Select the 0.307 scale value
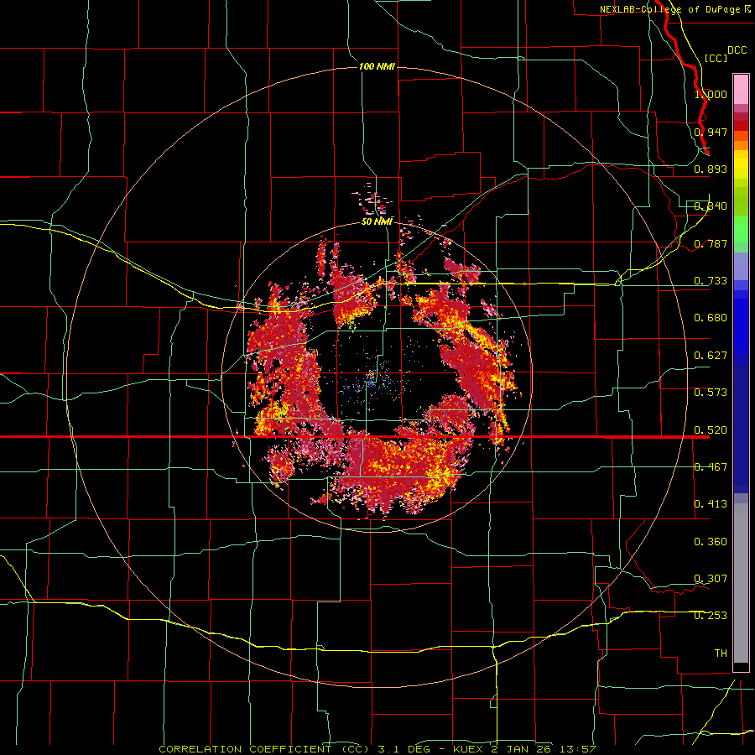 pos(711,579)
